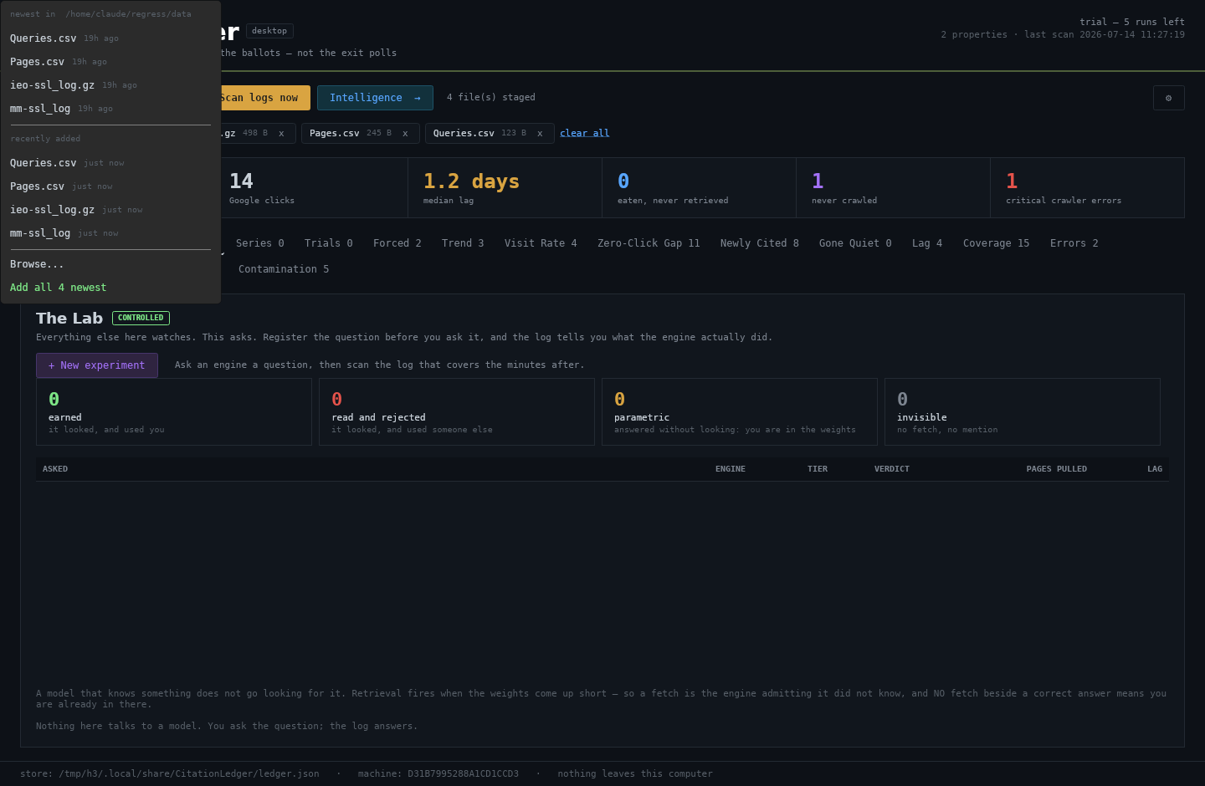Screen dimensions: 1205x786
Task: Pick Pages.csv from newest list (19h ago)
Action: click(110, 62)
